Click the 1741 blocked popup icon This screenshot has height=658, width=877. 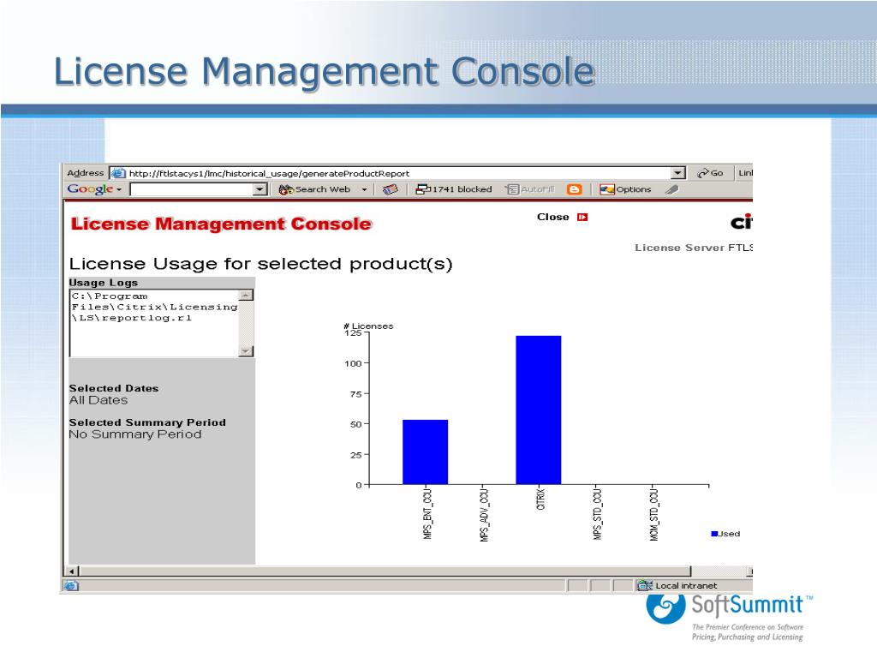(423, 189)
